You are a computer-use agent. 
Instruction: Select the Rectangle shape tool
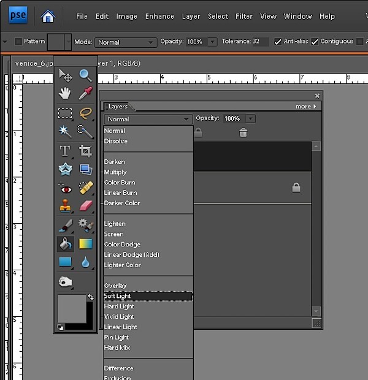coord(65,262)
